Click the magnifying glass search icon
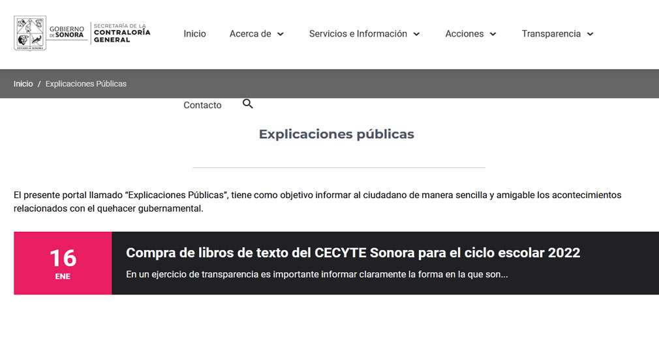The width and height of the screenshot is (659, 355). click(247, 104)
